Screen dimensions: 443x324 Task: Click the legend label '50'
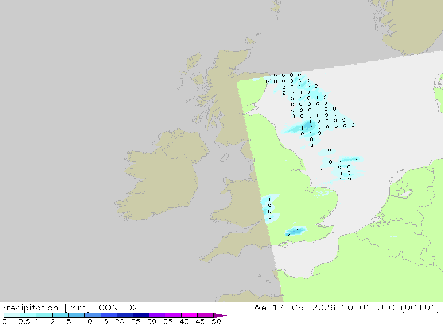click(216, 321)
